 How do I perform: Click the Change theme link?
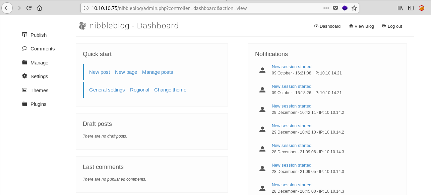170,90
